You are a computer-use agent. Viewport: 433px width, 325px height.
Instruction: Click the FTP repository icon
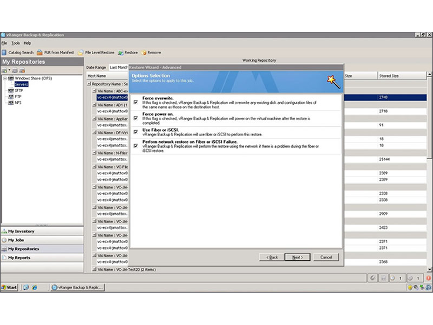point(11,97)
